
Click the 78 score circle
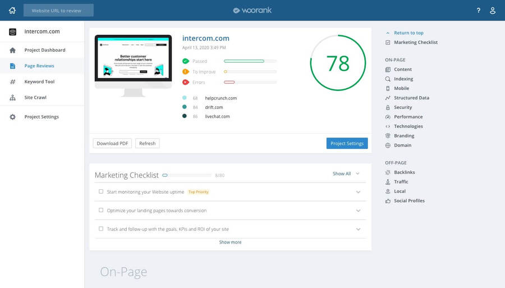click(338, 63)
